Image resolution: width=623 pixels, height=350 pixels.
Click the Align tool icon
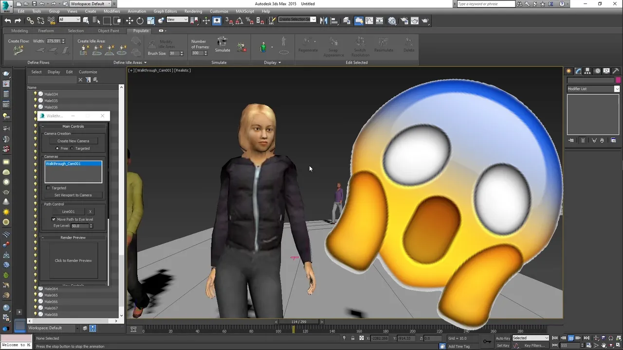(x=335, y=20)
